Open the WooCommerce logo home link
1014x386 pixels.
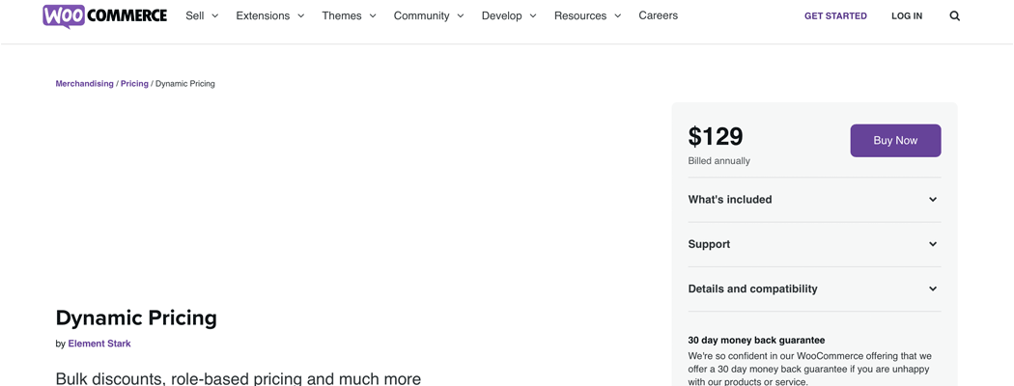click(x=104, y=16)
